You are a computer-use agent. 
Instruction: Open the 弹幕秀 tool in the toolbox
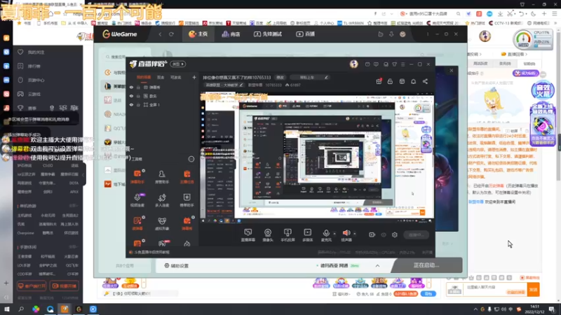click(x=187, y=223)
